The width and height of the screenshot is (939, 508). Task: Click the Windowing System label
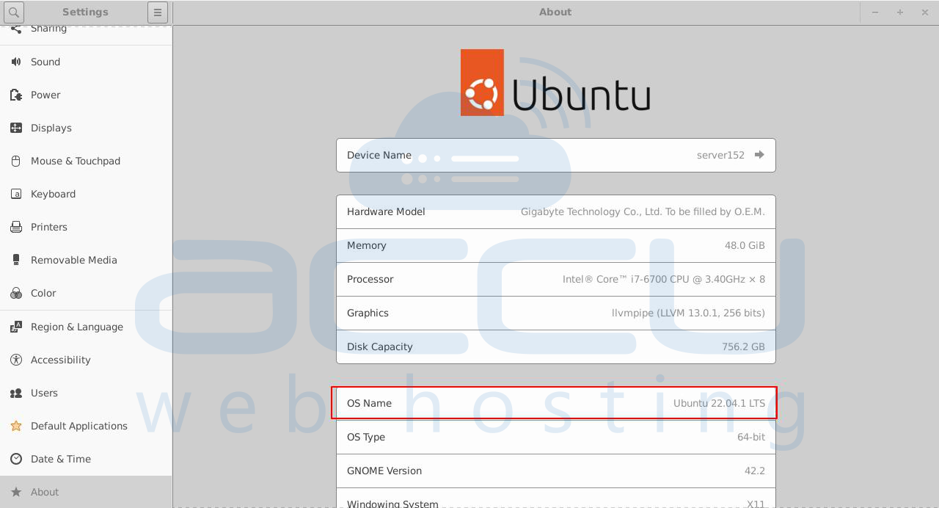pos(392,504)
